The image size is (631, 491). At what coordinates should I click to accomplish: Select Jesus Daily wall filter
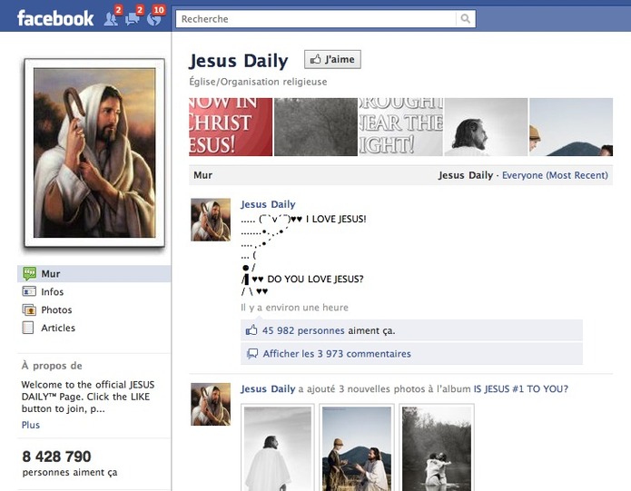[465, 175]
